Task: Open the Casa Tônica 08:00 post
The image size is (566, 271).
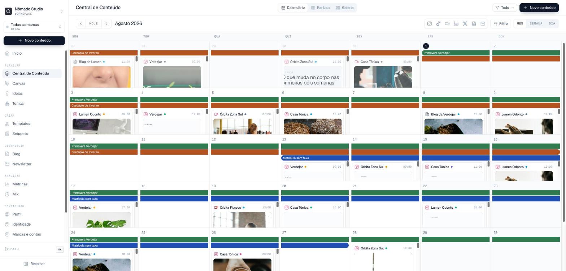Action: [242, 261]
